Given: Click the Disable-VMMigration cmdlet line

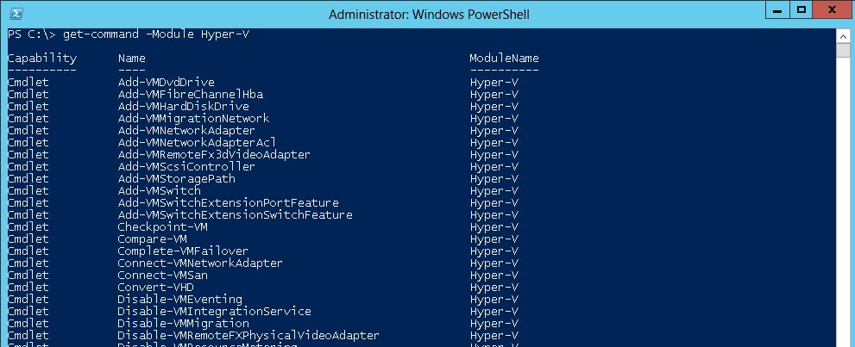Looking at the screenshot, I should coord(183,323).
